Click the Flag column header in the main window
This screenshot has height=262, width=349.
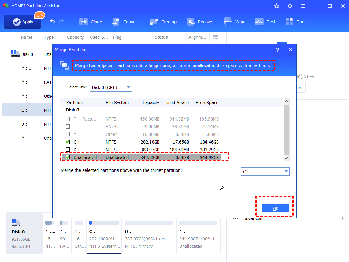(x=117, y=37)
